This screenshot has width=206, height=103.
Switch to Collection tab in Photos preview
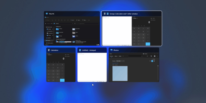click(112, 56)
